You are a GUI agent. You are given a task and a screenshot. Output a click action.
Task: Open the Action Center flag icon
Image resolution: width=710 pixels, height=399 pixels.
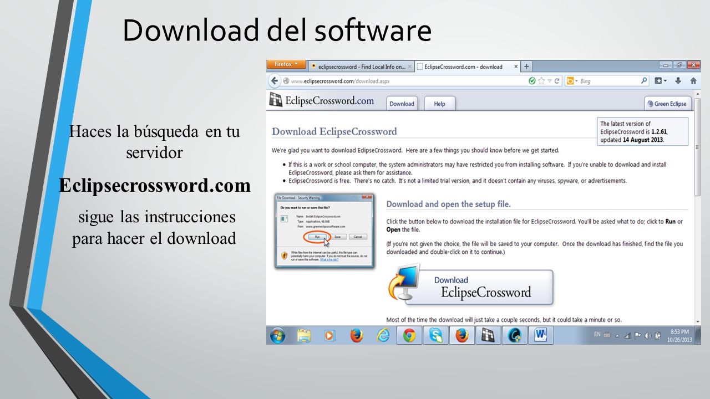tap(638, 335)
